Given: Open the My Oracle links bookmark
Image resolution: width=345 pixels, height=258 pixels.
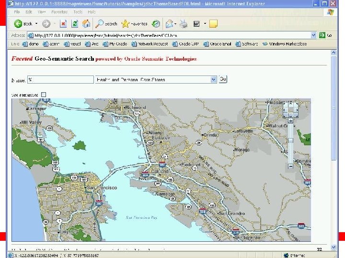Looking at the screenshot, I should (x=115, y=44).
